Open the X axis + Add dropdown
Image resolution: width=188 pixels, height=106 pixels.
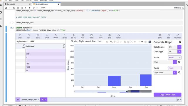coord(175,57)
